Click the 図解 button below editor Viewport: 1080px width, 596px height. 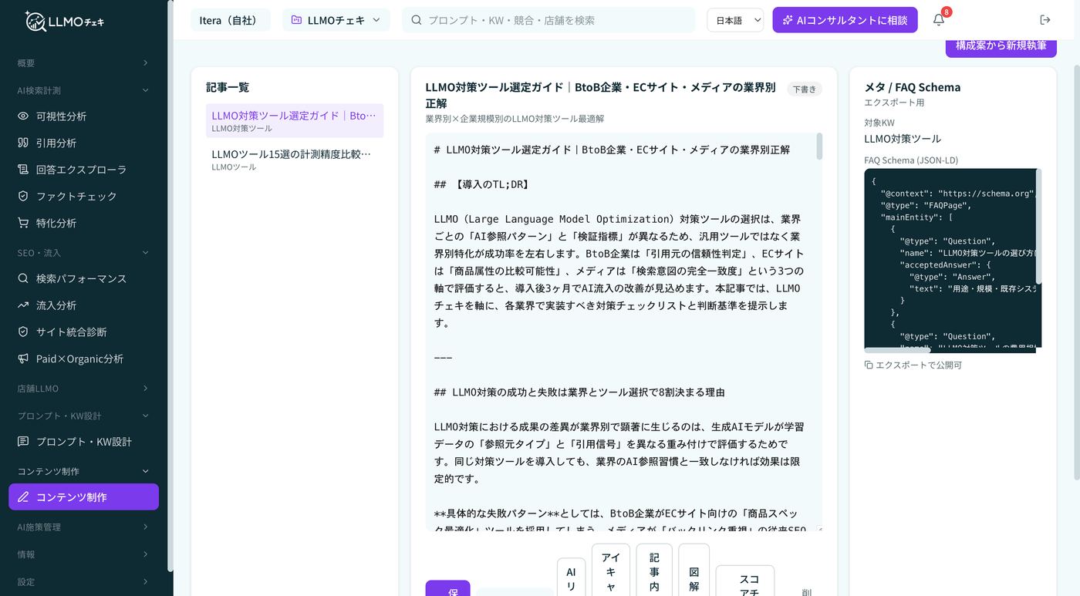click(694, 571)
